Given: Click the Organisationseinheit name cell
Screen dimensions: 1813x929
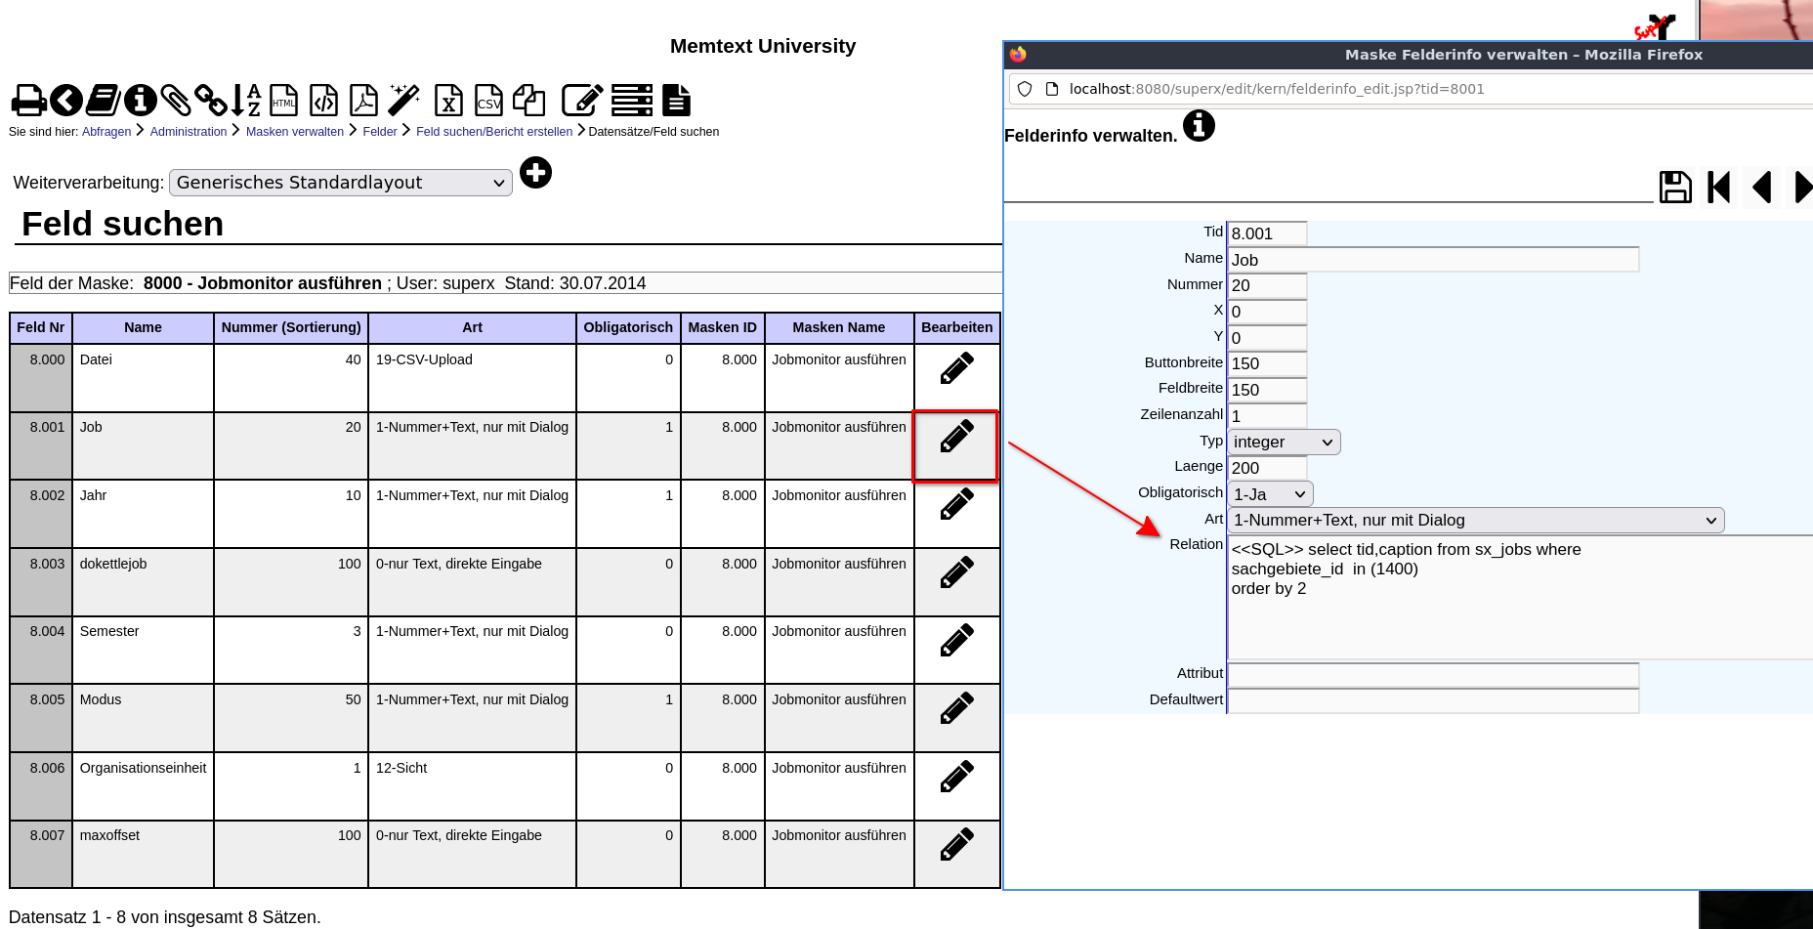Looking at the screenshot, I should [143, 786].
